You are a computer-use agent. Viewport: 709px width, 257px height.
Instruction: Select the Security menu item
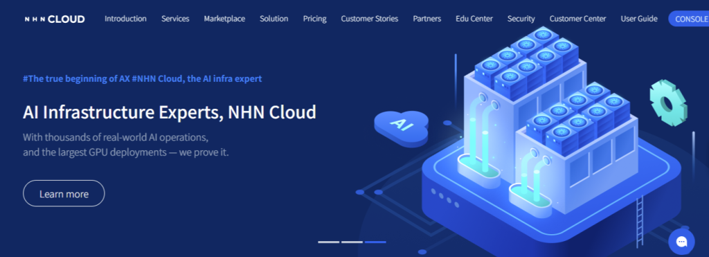tap(521, 19)
